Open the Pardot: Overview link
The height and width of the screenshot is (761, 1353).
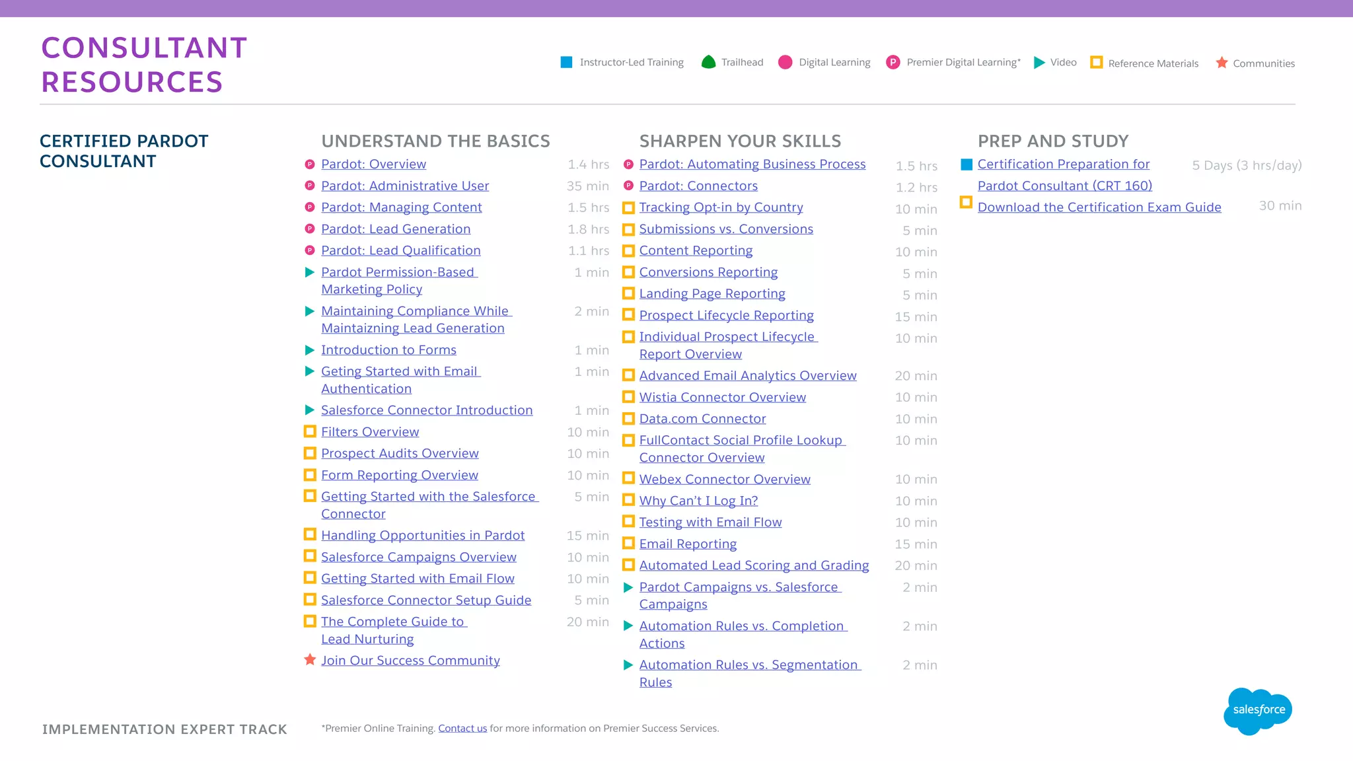(373, 164)
